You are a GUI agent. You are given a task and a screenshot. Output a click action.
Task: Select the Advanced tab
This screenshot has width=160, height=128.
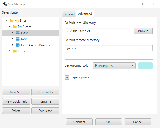pyautogui.click(x=85, y=14)
